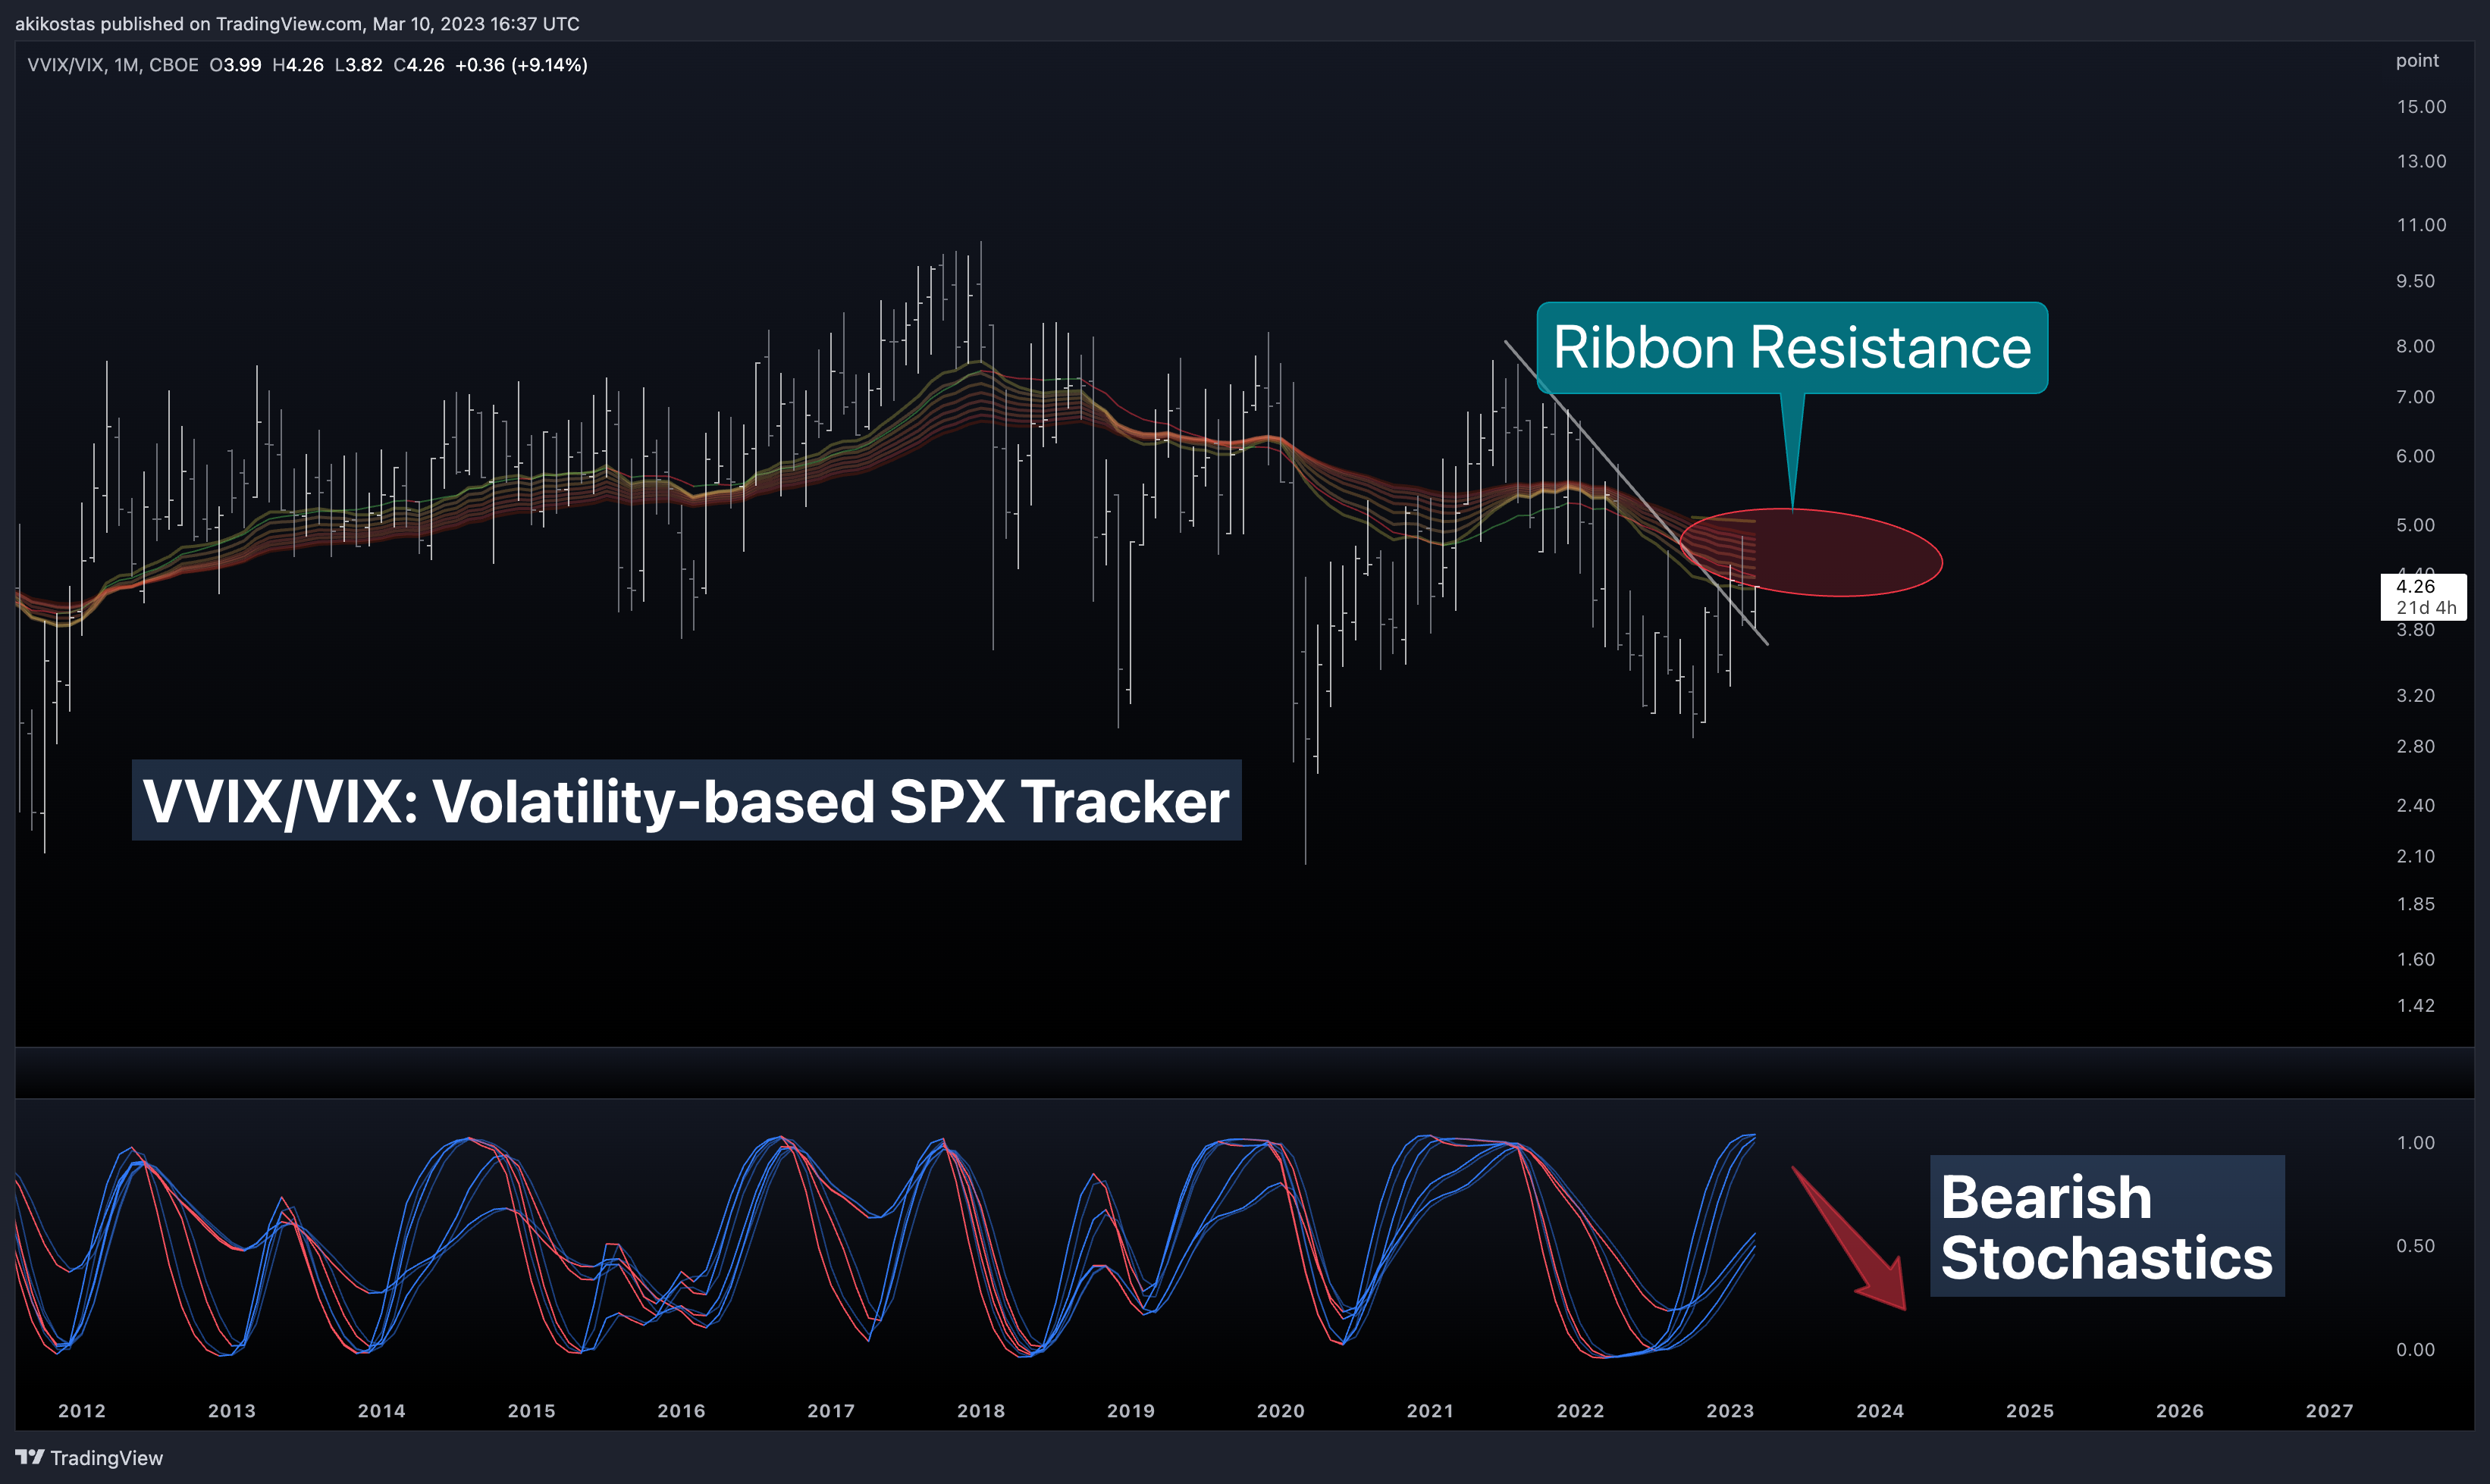The width and height of the screenshot is (2490, 1484).
Task: Click the 2020 time axis label
Action: 1281,1411
